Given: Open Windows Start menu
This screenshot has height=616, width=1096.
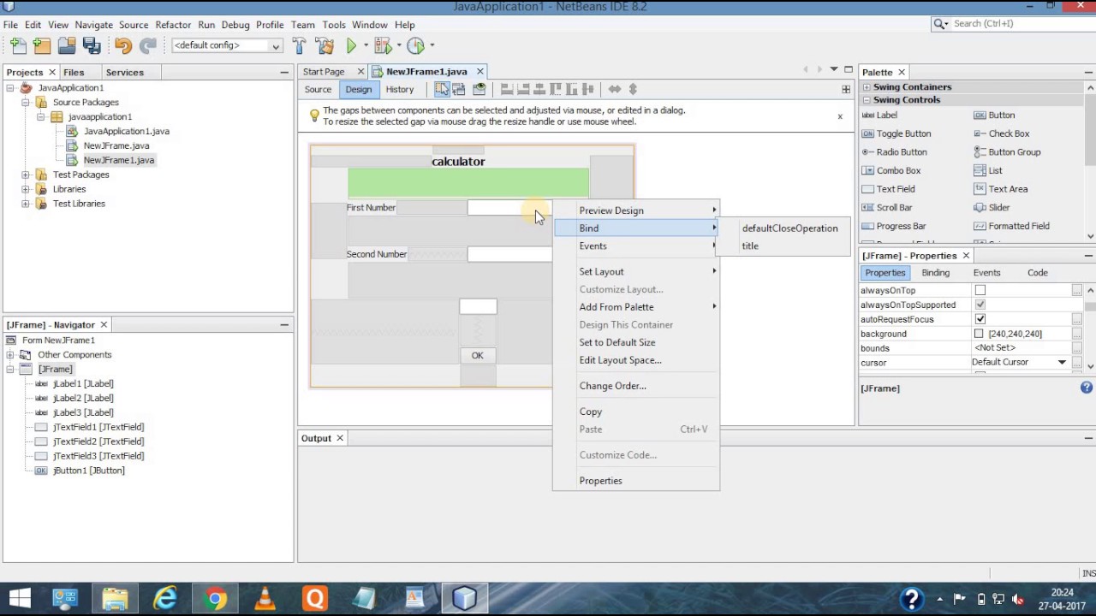Looking at the screenshot, I should (19, 598).
